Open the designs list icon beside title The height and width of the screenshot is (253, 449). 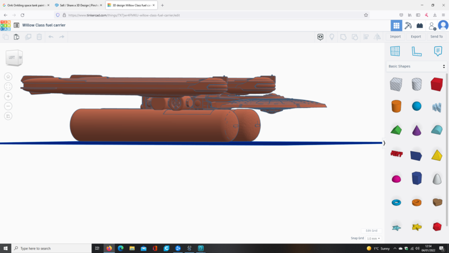coord(16,25)
